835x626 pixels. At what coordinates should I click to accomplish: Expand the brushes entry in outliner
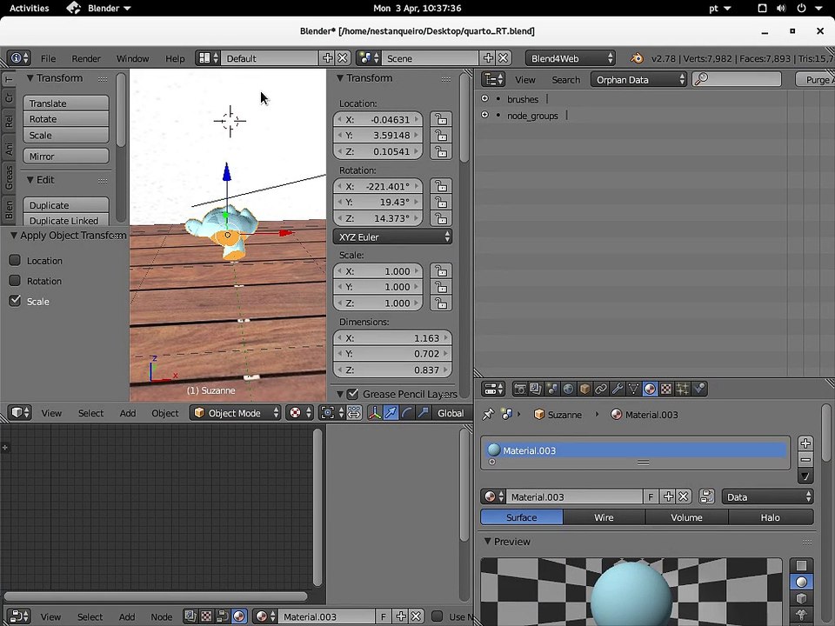tap(484, 98)
